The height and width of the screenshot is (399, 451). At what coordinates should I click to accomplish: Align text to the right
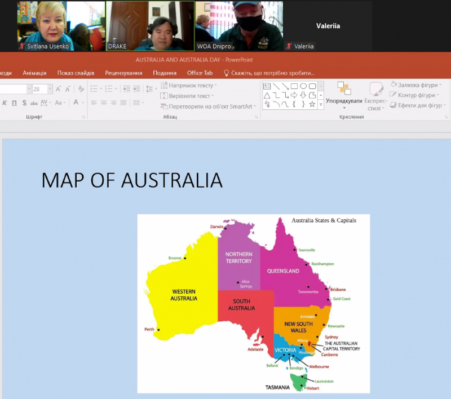(x=114, y=103)
